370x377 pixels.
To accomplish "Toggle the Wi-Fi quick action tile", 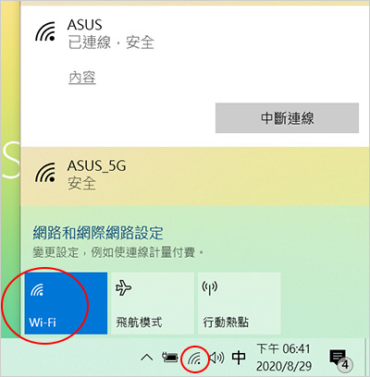I will click(66, 303).
